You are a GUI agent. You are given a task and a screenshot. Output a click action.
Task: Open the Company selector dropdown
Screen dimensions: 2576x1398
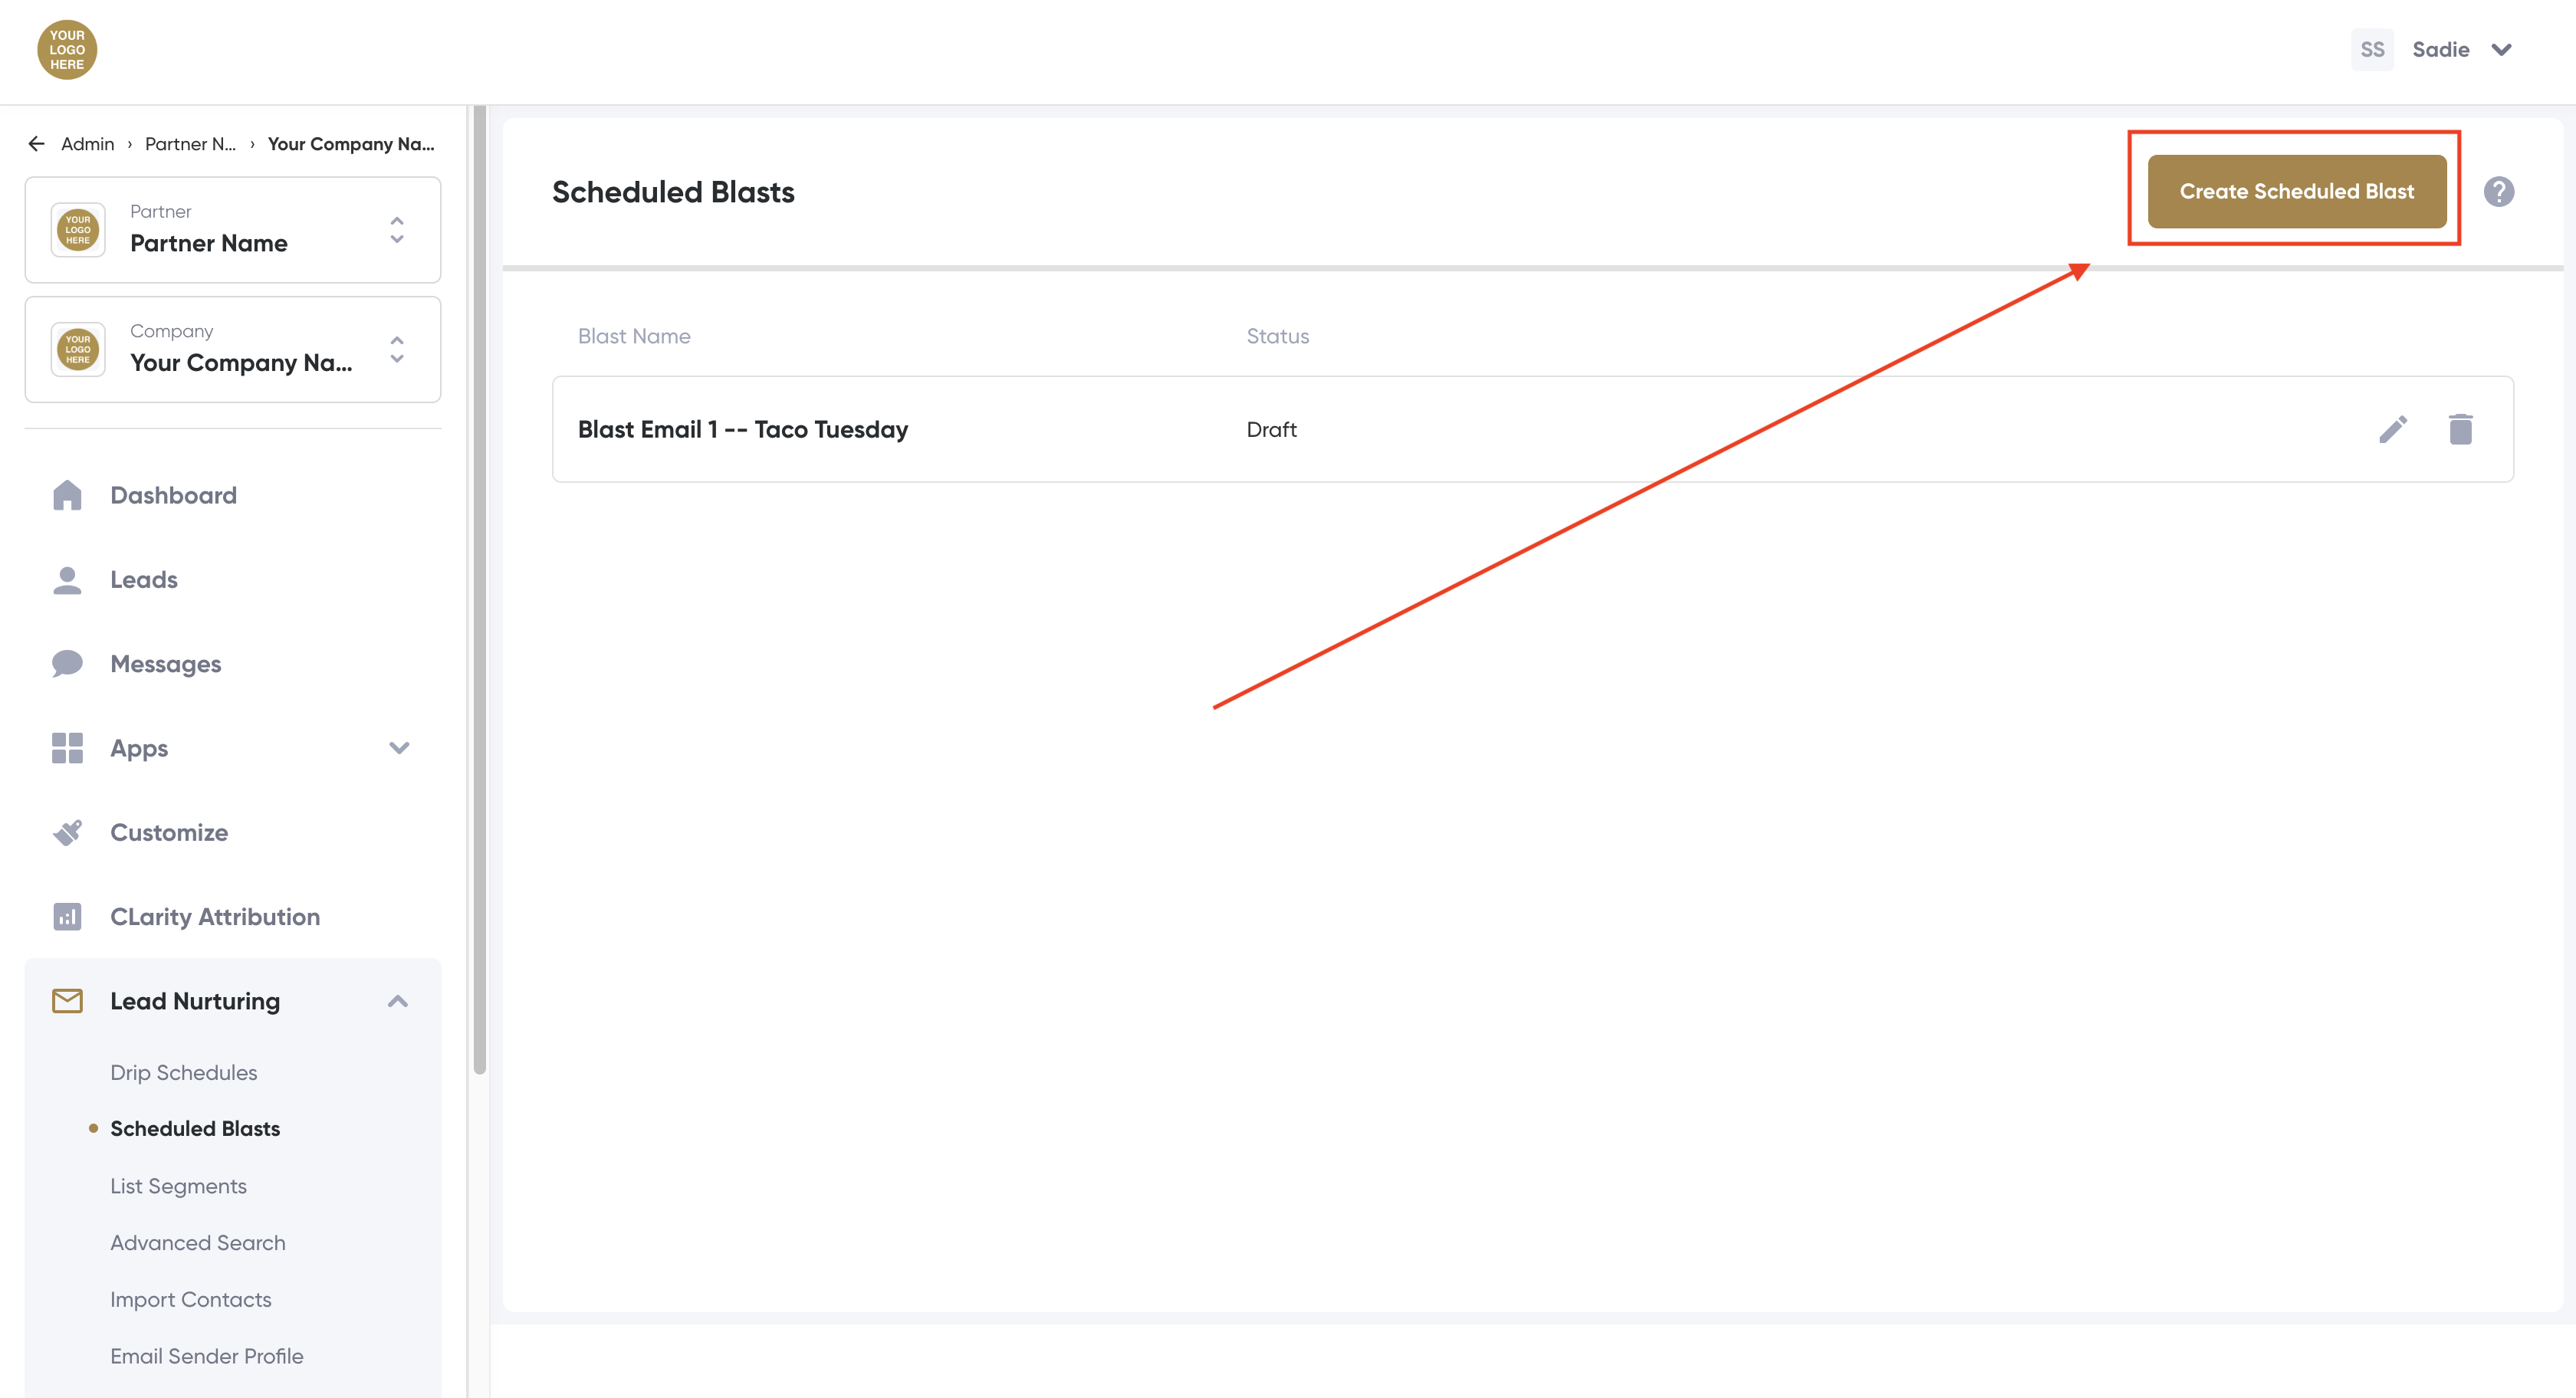(x=397, y=350)
